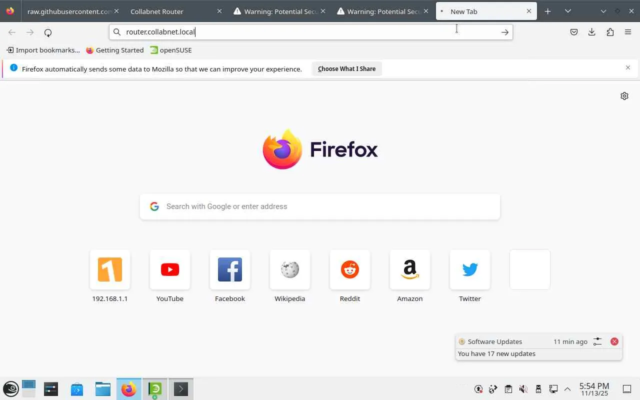Open the List all tabs dropdown
This screenshot has width=640, height=400.
pos(568,11)
